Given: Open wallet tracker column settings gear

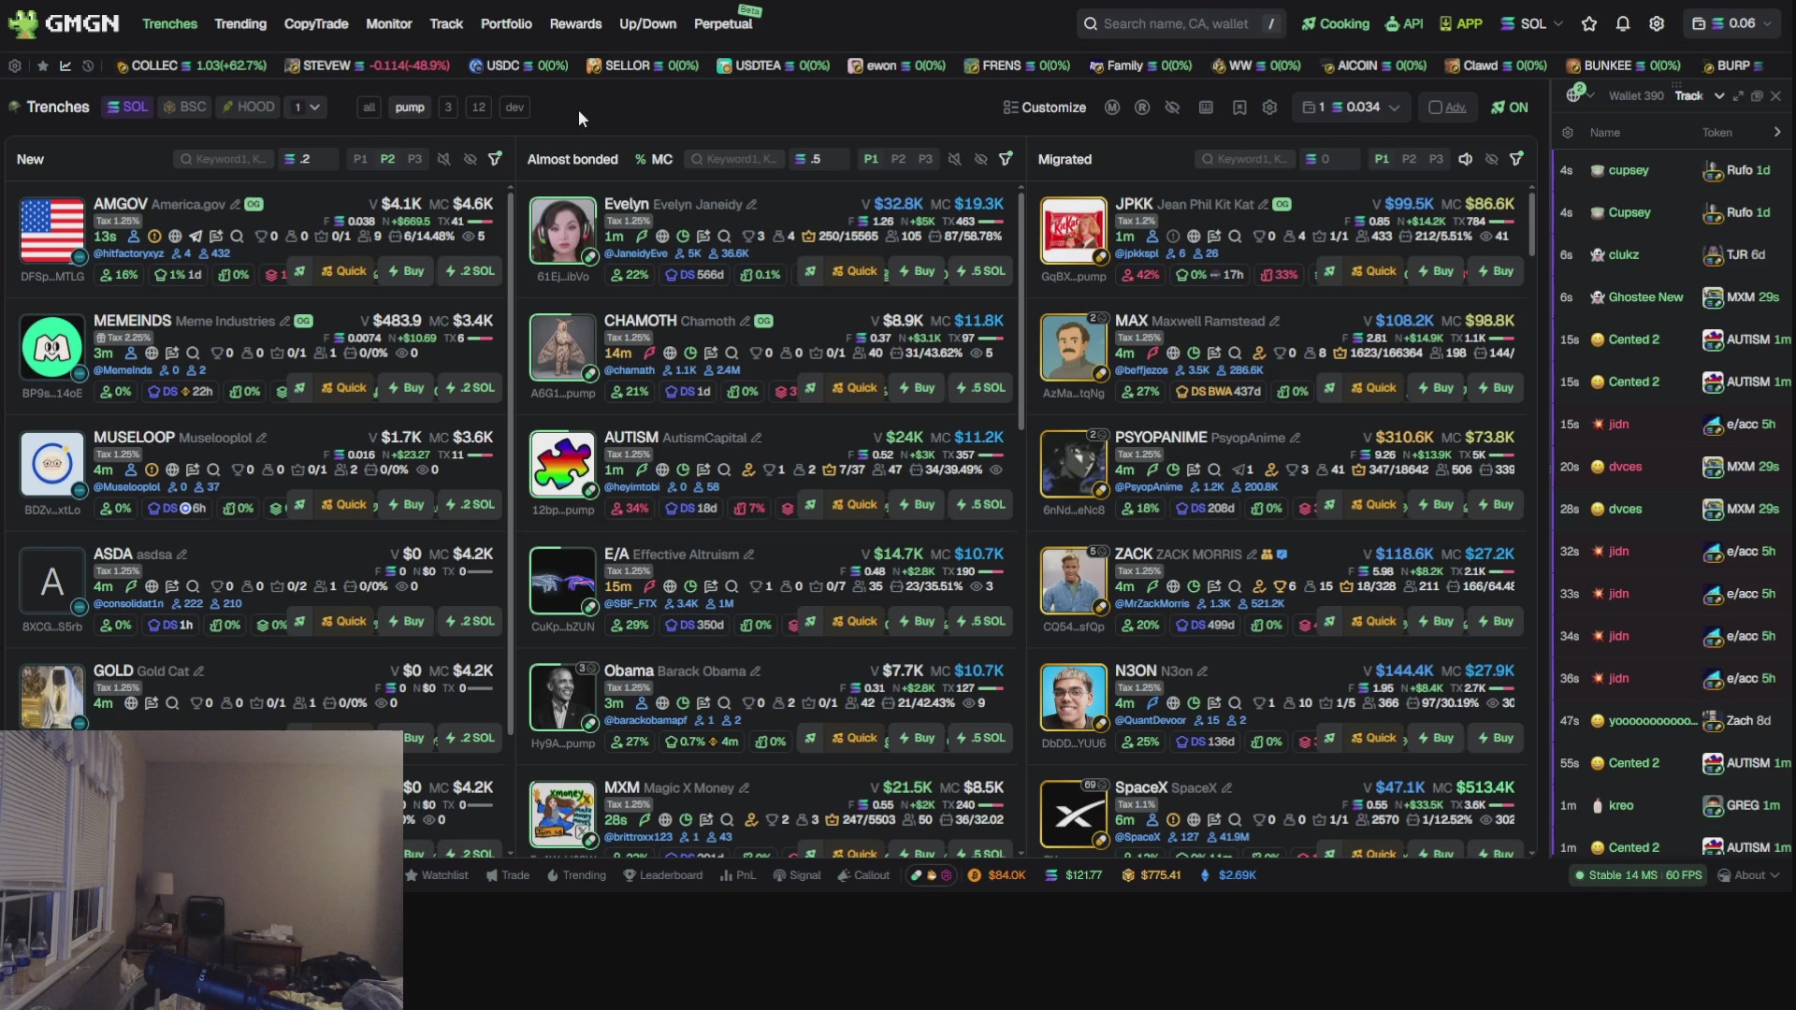Looking at the screenshot, I should coord(1568,133).
